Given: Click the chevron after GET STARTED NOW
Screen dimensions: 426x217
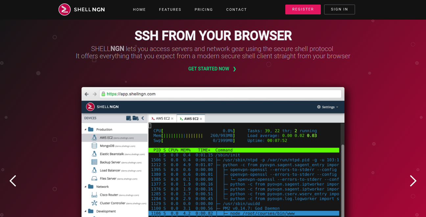Looking at the screenshot, I should click(x=234, y=69).
